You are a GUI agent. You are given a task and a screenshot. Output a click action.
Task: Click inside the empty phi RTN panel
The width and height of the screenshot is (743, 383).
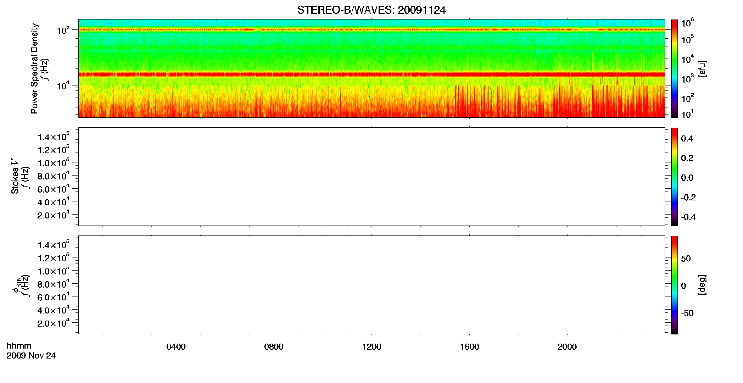371,285
